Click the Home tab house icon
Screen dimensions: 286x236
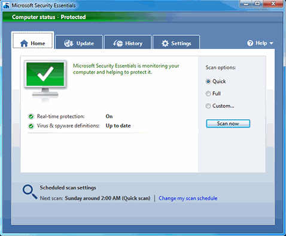click(24, 44)
